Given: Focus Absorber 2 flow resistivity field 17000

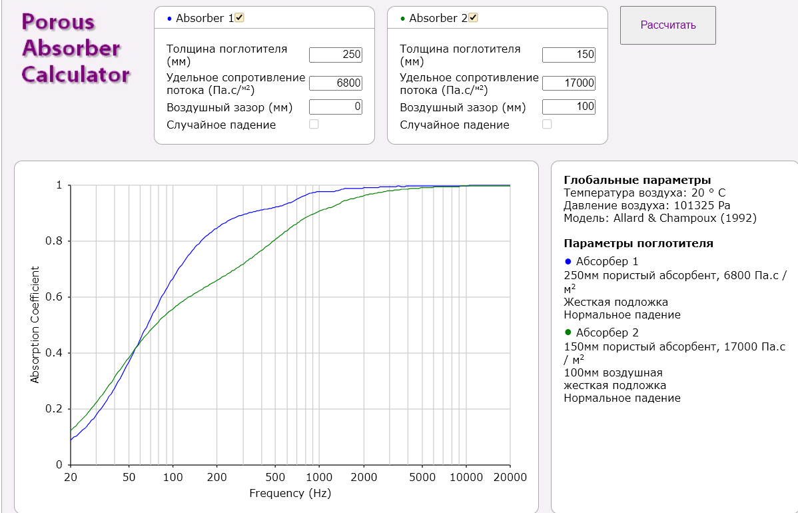Looking at the screenshot, I should [569, 83].
